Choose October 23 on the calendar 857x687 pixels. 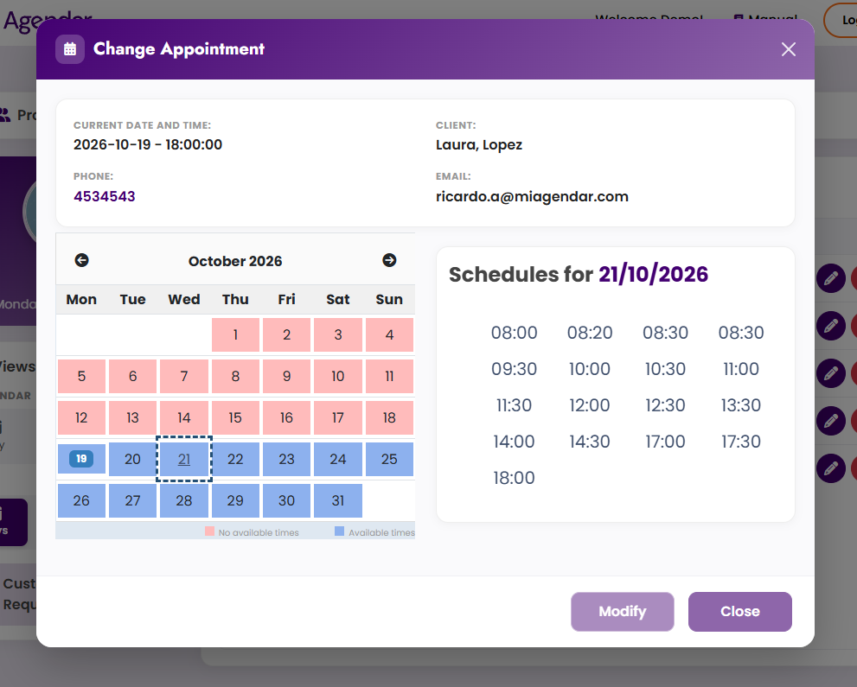[x=286, y=459]
